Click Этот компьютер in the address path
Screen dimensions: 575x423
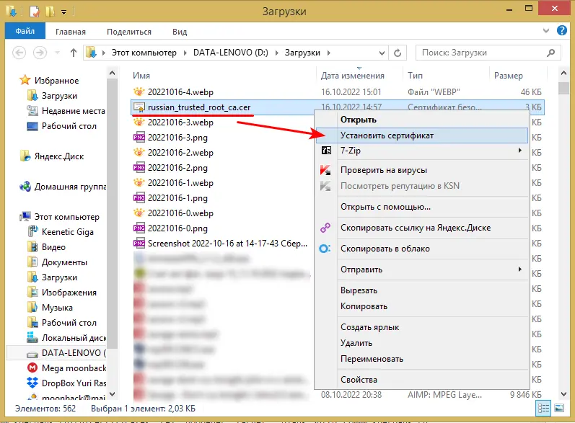(144, 53)
